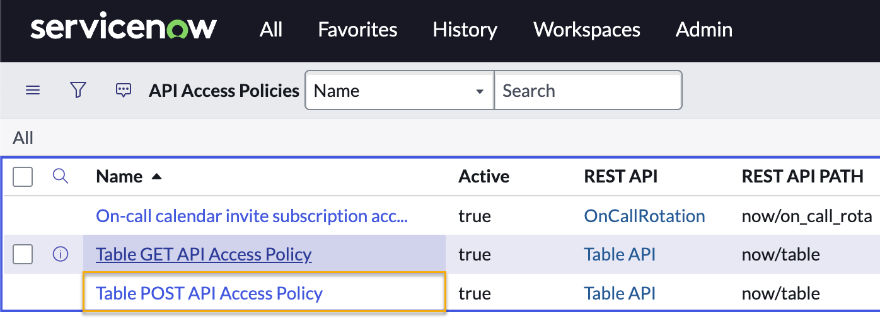Click the All filter breadcrumb
The image size is (880, 331).
click(23, 138)
